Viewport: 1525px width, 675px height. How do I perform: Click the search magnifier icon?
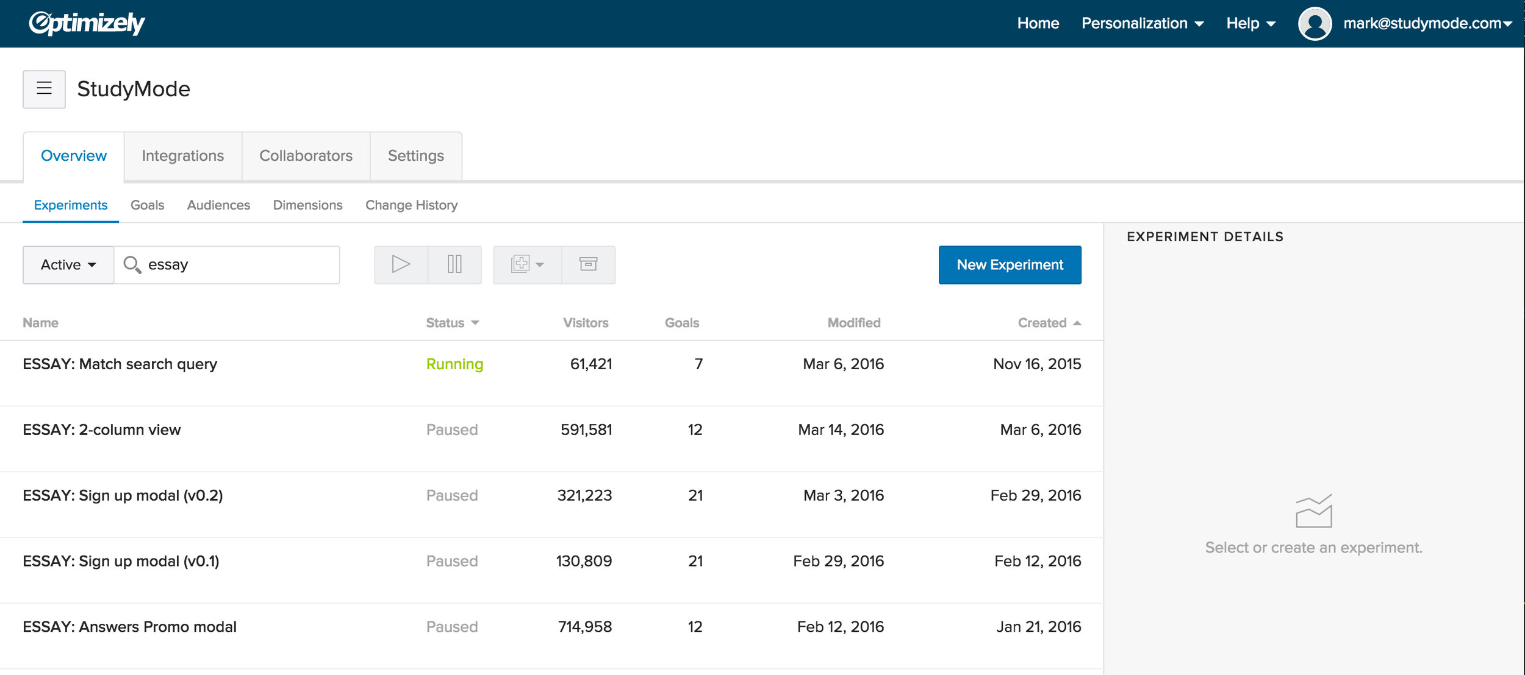click(132, 264)
